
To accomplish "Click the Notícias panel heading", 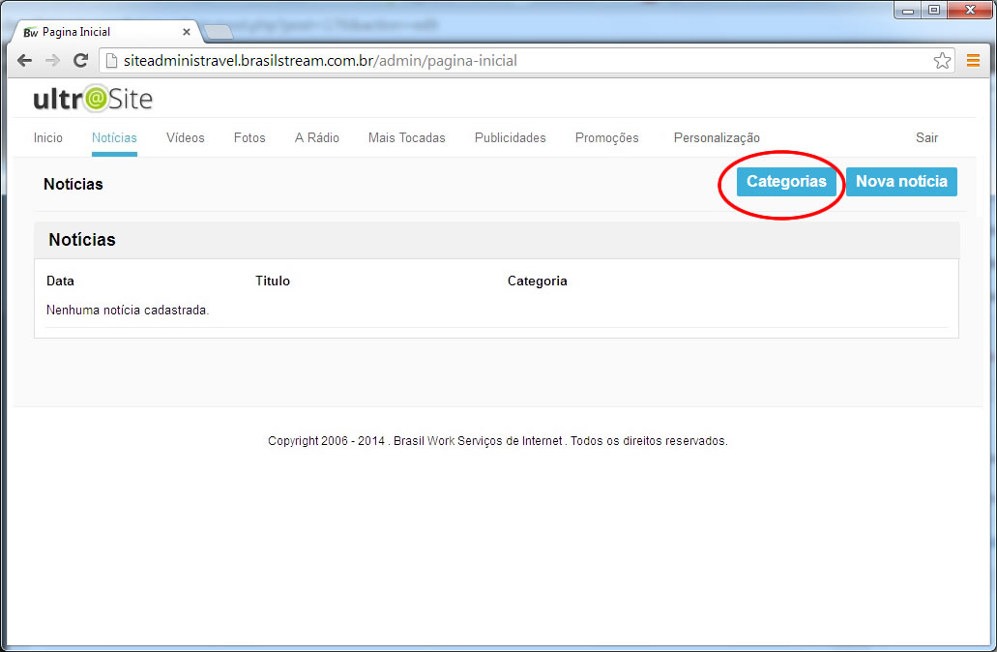I will tap(82, 240).
